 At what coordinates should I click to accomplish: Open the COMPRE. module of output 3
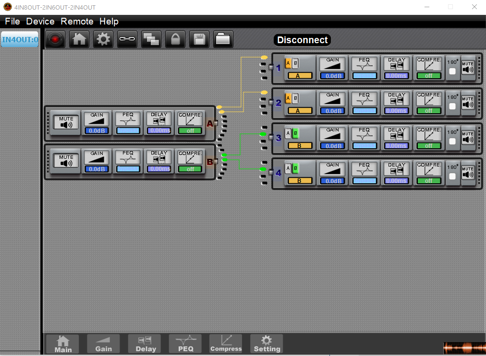429,138
